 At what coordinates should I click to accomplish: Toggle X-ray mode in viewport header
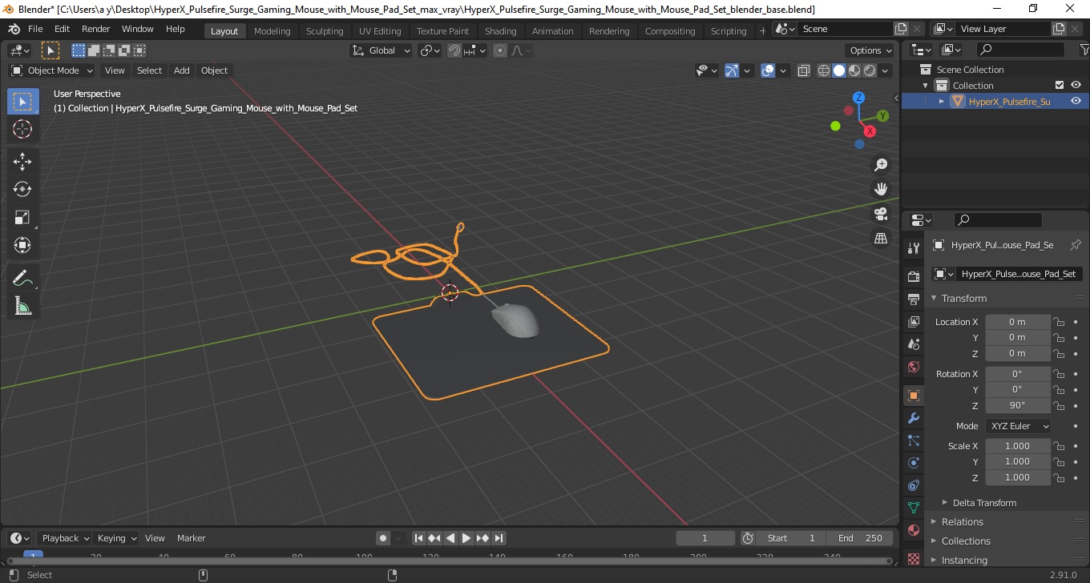click(x=804, y=70)
